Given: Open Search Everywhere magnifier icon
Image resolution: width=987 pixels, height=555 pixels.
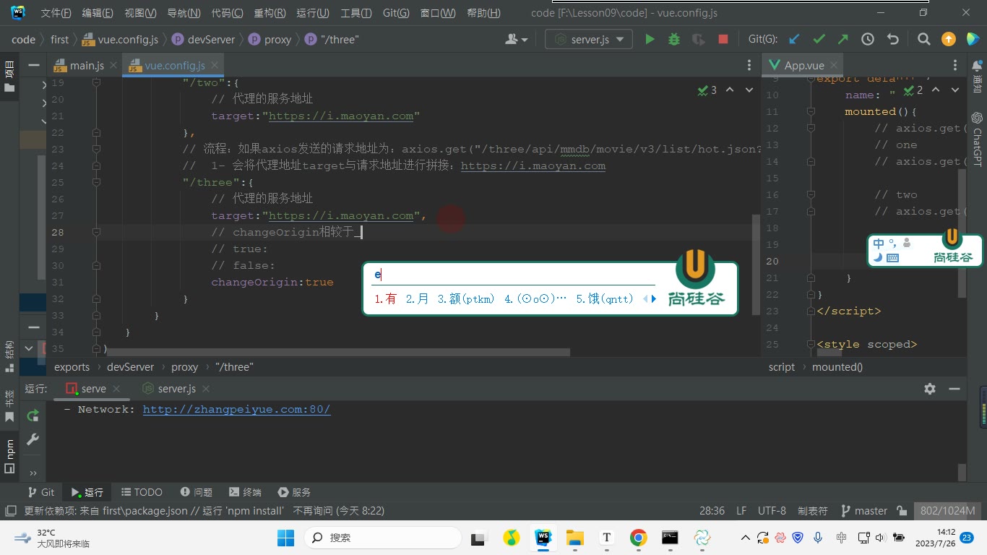Looking at the screenshot, I should click(x=923, y=40).
